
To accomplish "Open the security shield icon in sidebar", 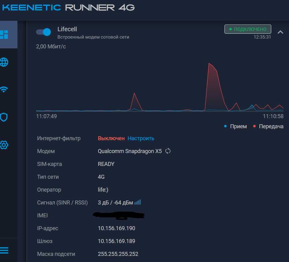I will 4,117.
